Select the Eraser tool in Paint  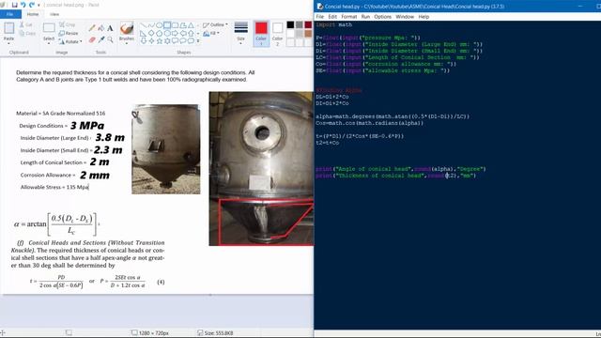coord(92,39)
